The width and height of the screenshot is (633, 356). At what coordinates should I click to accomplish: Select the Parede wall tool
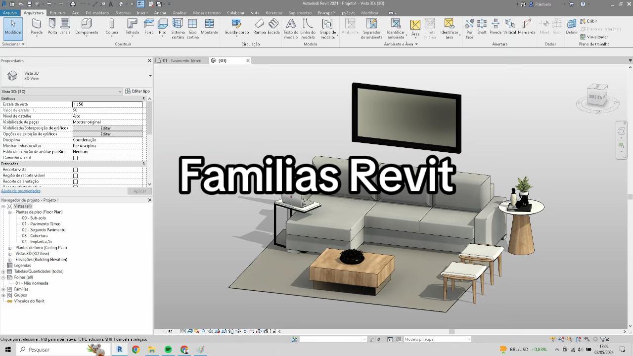click(37, 27)
